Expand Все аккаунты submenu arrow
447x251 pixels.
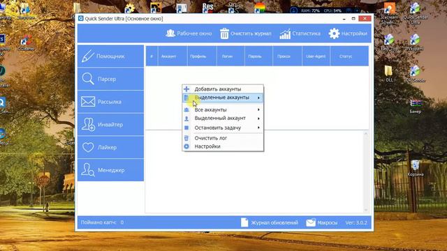point(258,109)
